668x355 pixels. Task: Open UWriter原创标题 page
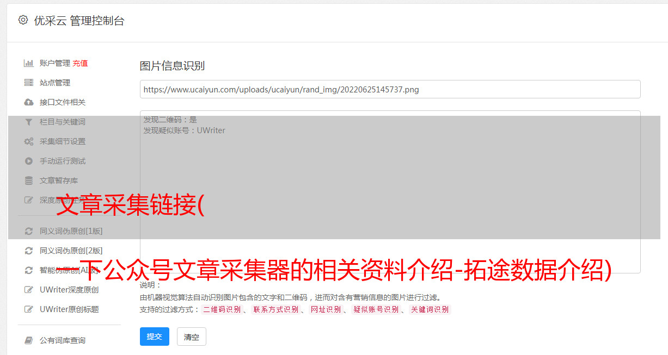click(69, 309)
